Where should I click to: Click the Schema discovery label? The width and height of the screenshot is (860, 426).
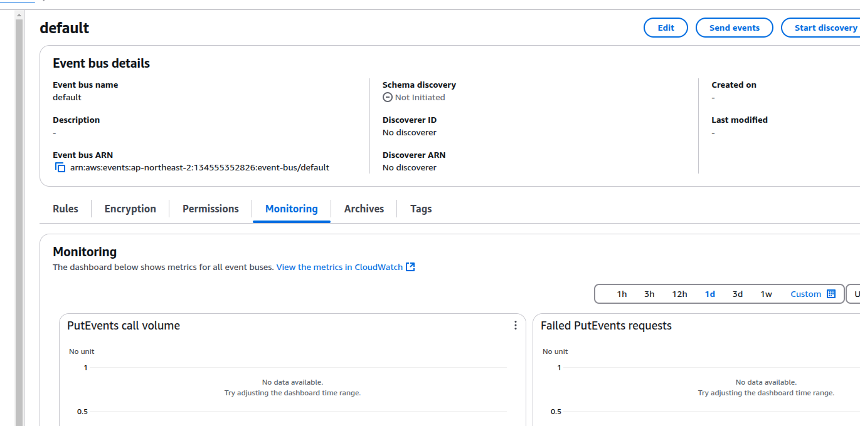tap(419, 85)
